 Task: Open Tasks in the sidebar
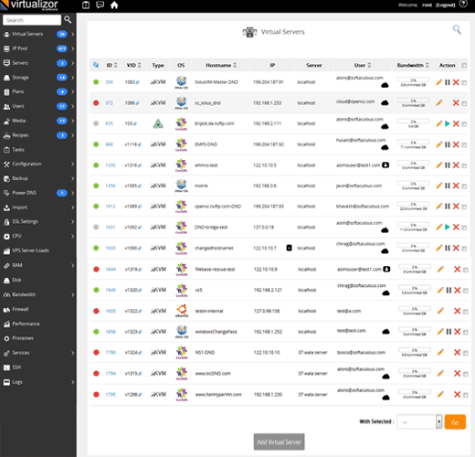point(37,150)
